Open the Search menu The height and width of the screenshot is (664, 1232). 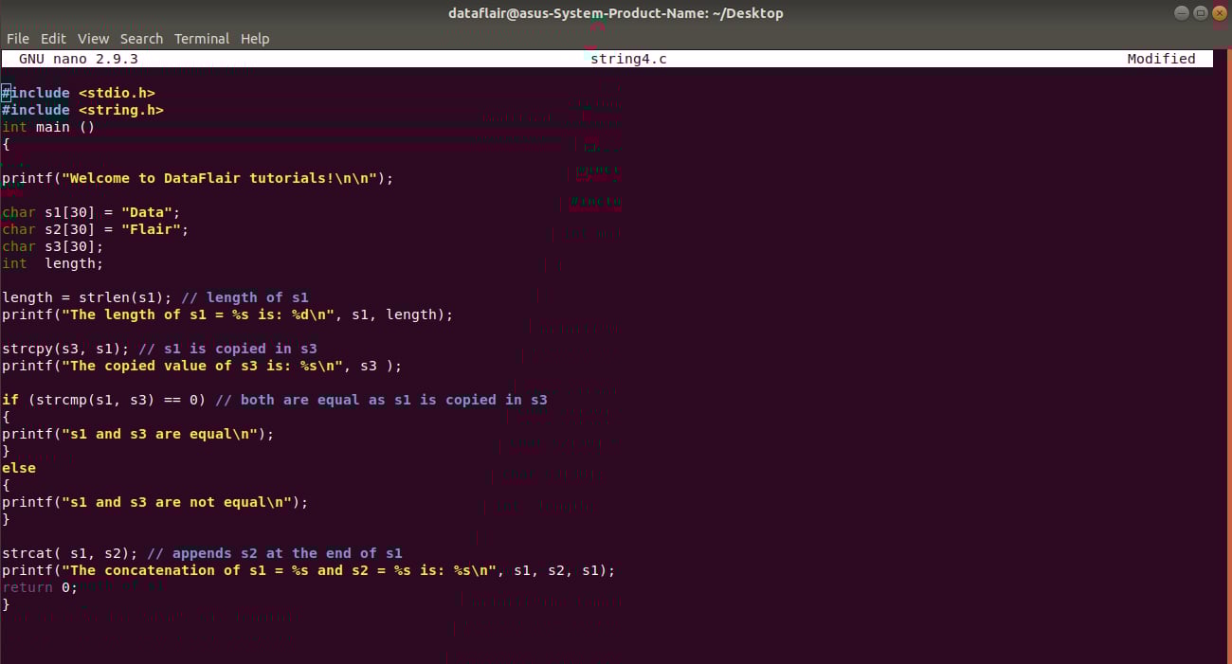pos(141,39)
